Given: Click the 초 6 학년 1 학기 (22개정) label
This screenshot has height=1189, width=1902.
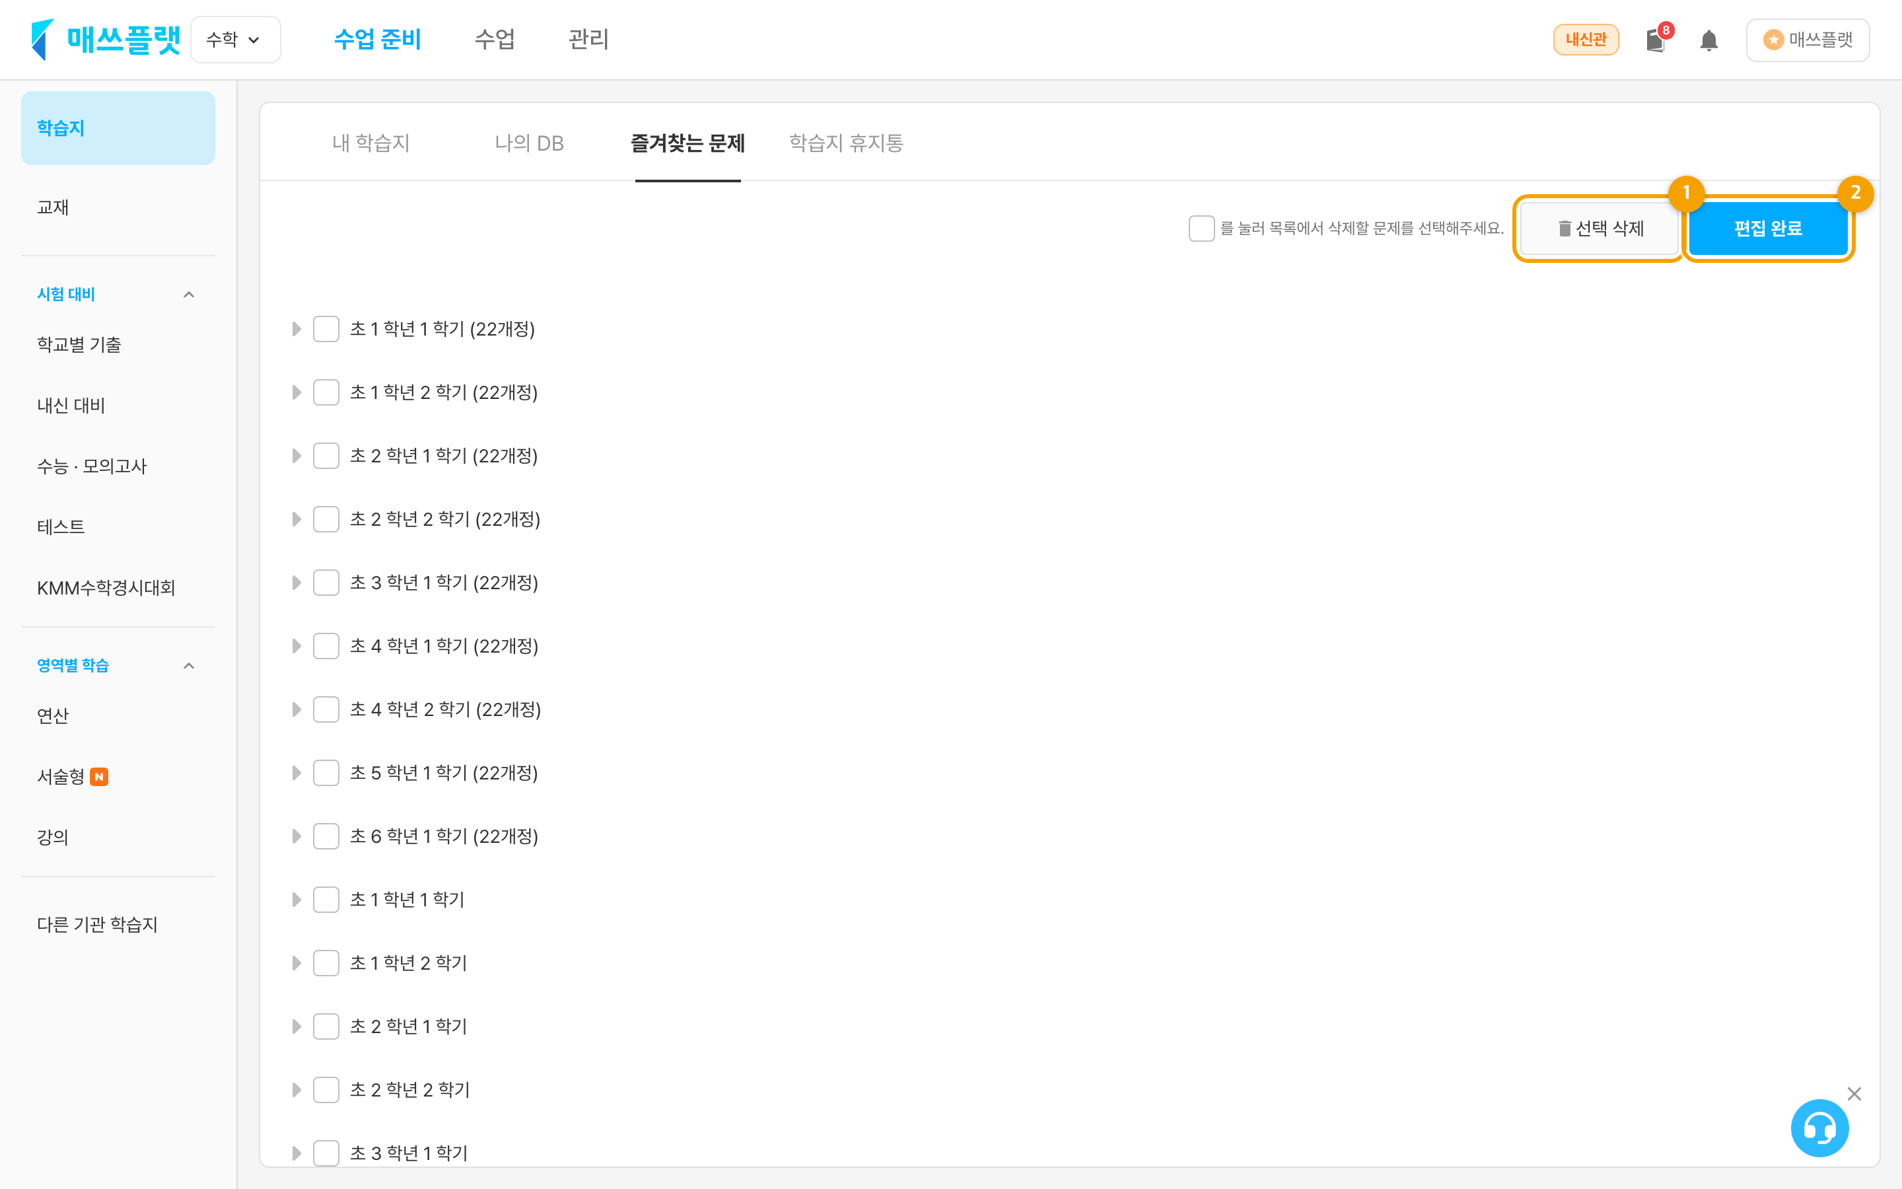Looking at the screenshot, I should pyautogui.click(x=444, y=837).
